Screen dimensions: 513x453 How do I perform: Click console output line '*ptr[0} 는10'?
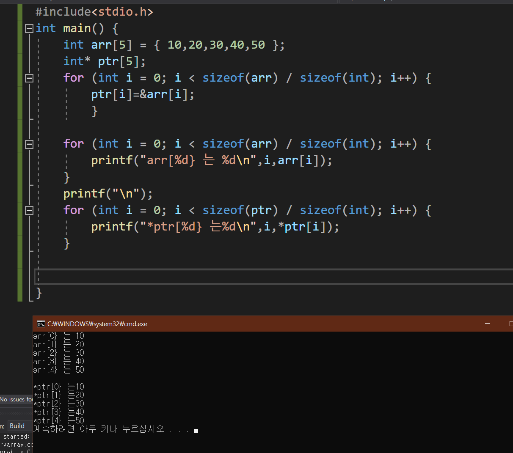pyautogui.click(x=59, y=387)
